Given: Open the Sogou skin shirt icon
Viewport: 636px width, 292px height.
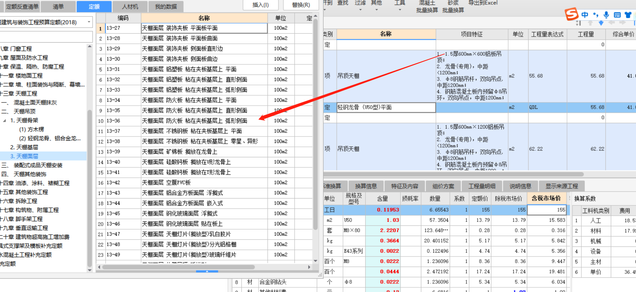Looking at the screenshot, I should pyautogui.click(x=628, y=15).
